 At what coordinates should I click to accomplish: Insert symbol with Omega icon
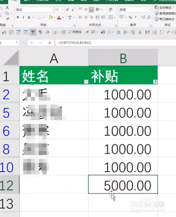coord(118,33)
